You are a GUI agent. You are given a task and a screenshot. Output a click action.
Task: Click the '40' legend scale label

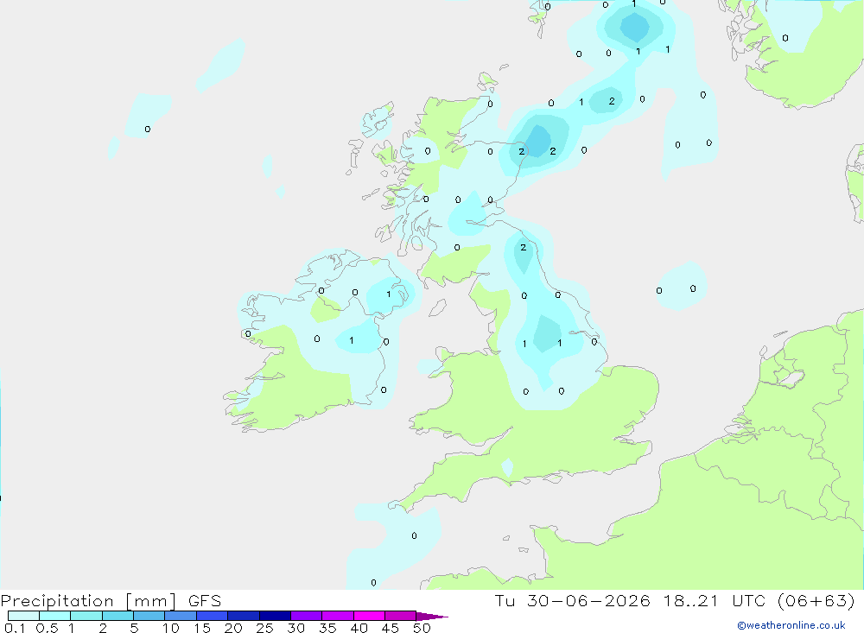coord(359,628)
